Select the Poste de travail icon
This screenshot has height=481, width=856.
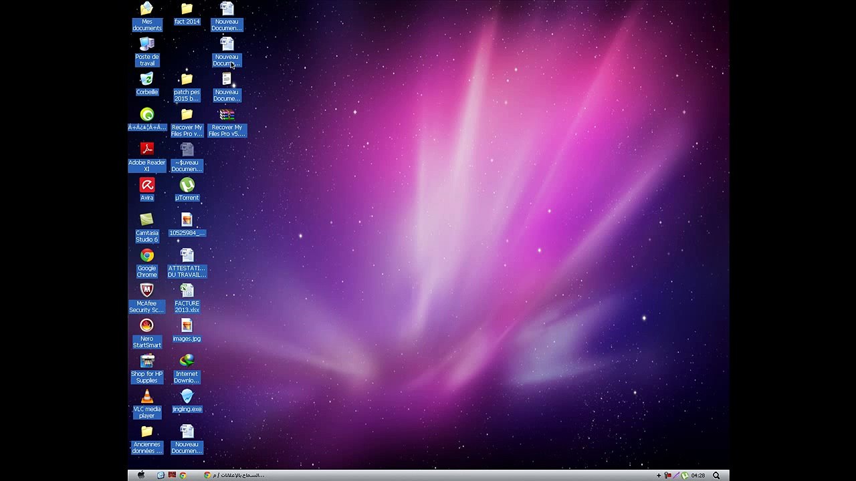(146, 52)
